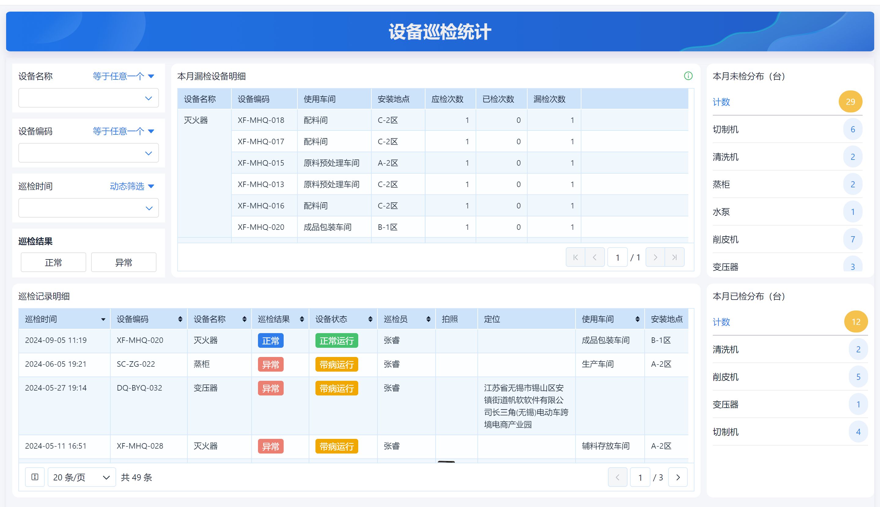Click the previous-page arrow under 漏检设备明细
The image size is (880, 507).
tap(595, 257)
